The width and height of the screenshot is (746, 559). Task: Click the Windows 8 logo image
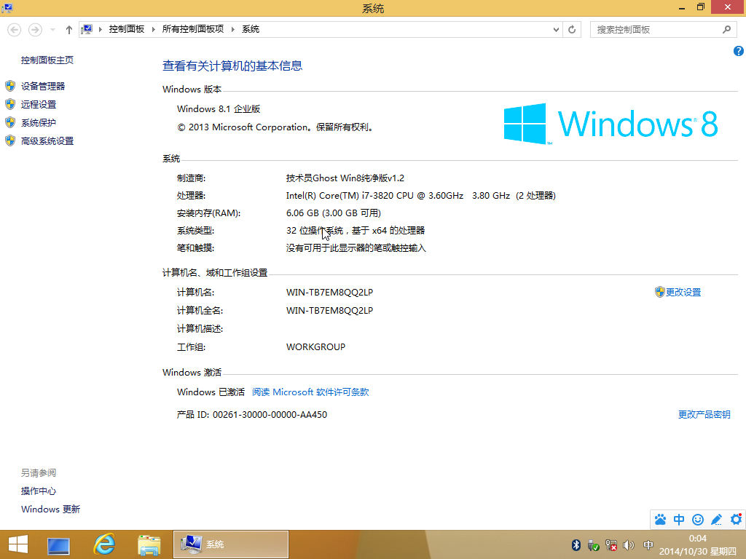[x=611, y=124]
